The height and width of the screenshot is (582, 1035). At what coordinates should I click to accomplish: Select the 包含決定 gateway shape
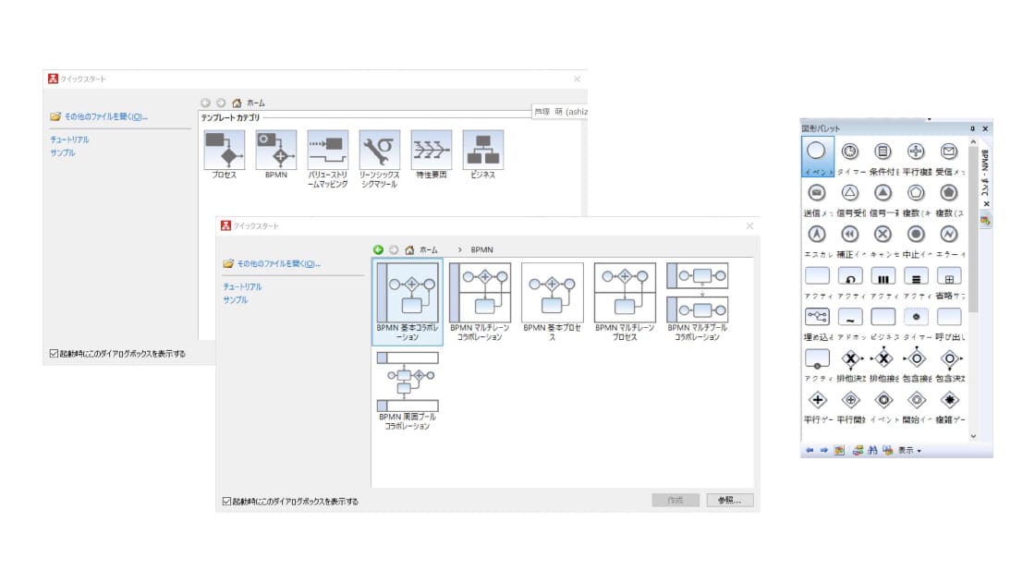coord(950,359)
